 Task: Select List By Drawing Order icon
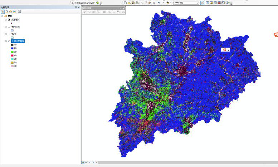3,11
